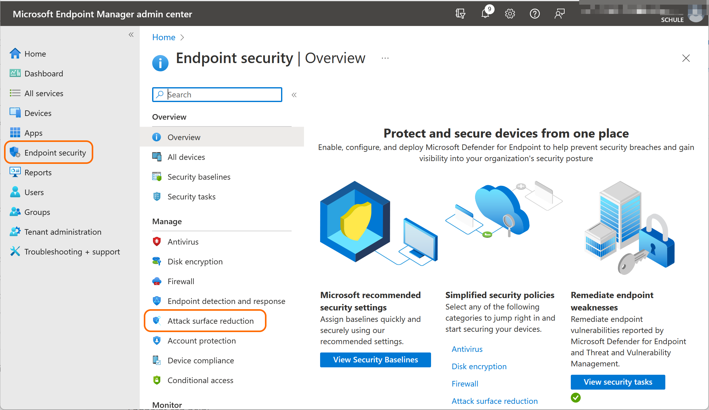Open Tenant administration in the sidebar

pos(63,232)
